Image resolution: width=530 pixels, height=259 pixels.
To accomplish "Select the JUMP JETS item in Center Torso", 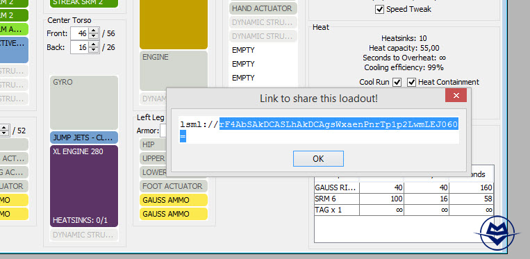I will [84, 137].
